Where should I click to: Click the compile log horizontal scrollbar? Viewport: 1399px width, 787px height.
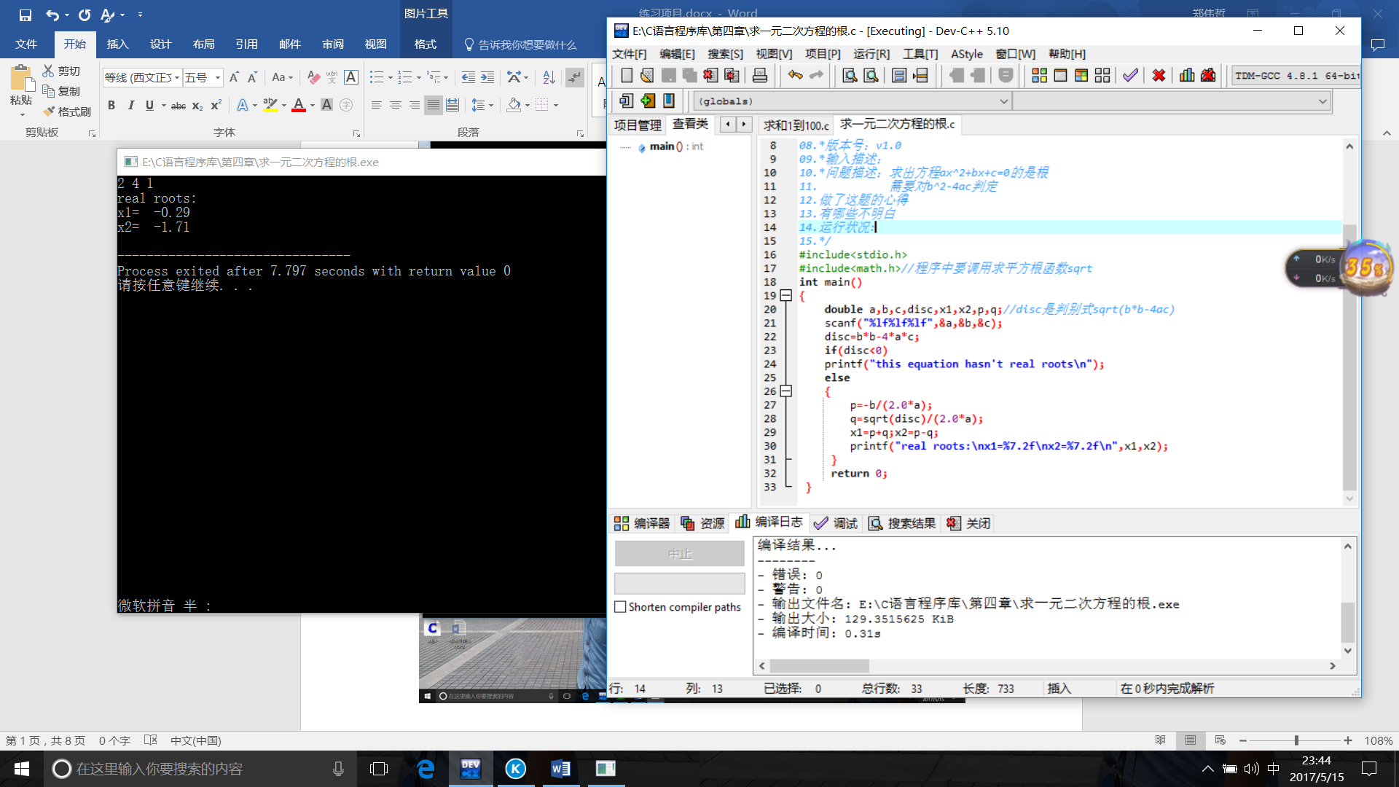coord(1047,665)
